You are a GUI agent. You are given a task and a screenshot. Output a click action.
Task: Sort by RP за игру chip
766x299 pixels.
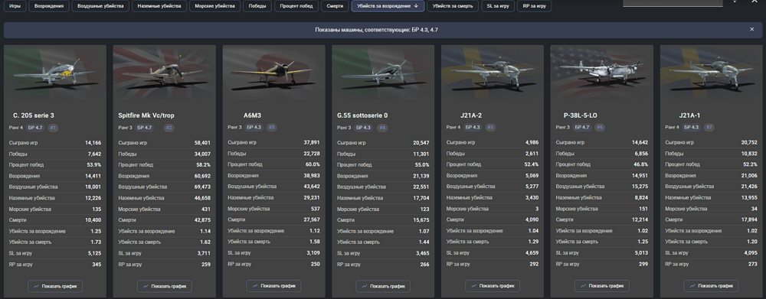(534, 6)
